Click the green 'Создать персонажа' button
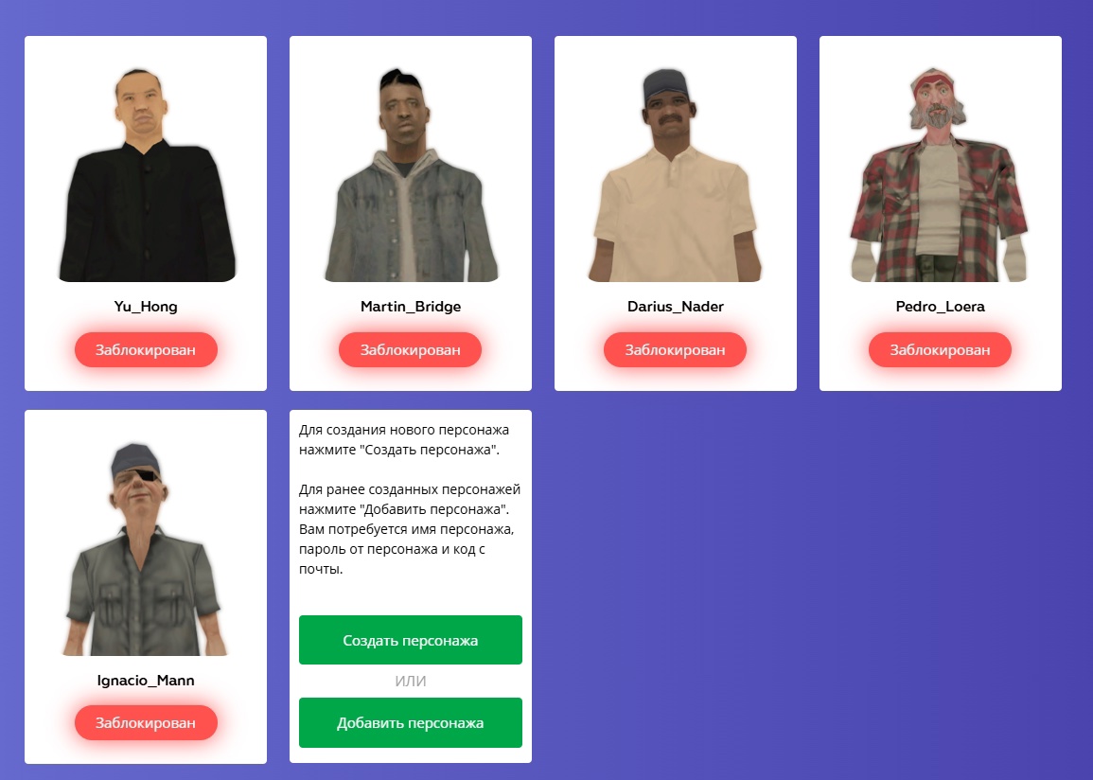This screenshot has width=1093, height=780. pyautogui.click(x=411, y=640)
